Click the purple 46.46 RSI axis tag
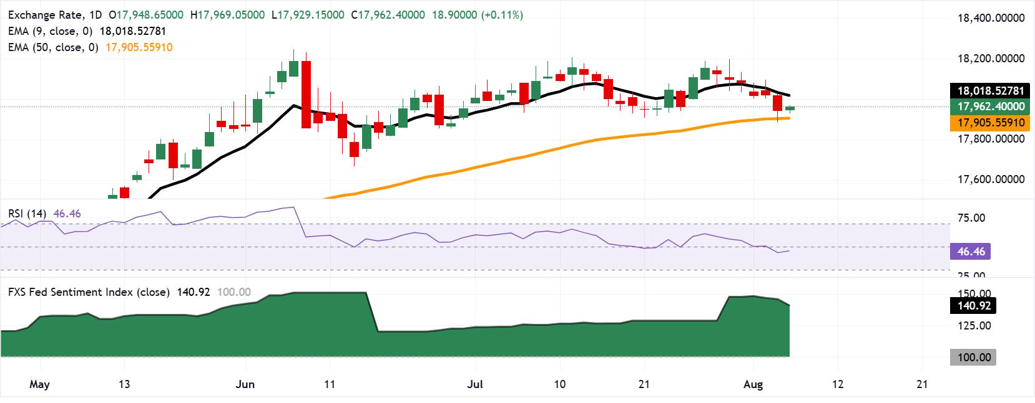 click(x=971, y=252)
